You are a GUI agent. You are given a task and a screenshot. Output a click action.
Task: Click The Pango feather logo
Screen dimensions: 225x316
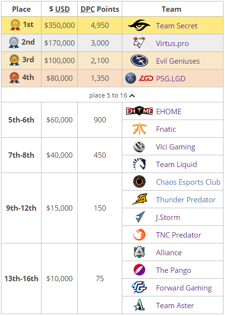click(139, 270)
